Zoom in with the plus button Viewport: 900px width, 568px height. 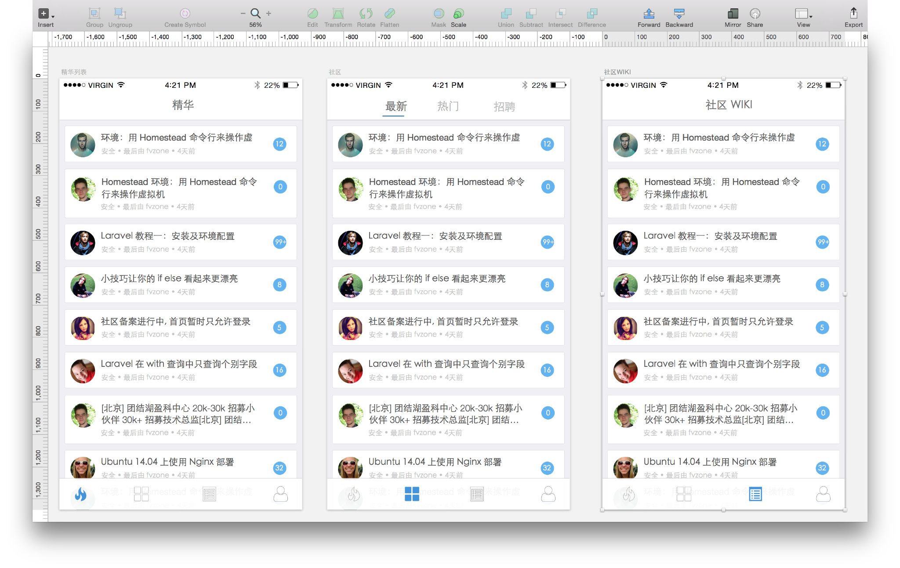(x=269, y=14)
